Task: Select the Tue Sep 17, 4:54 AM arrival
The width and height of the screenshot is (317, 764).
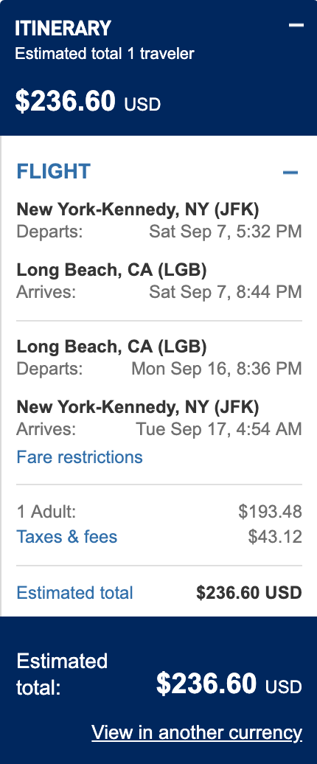Action: coord(219,429)
